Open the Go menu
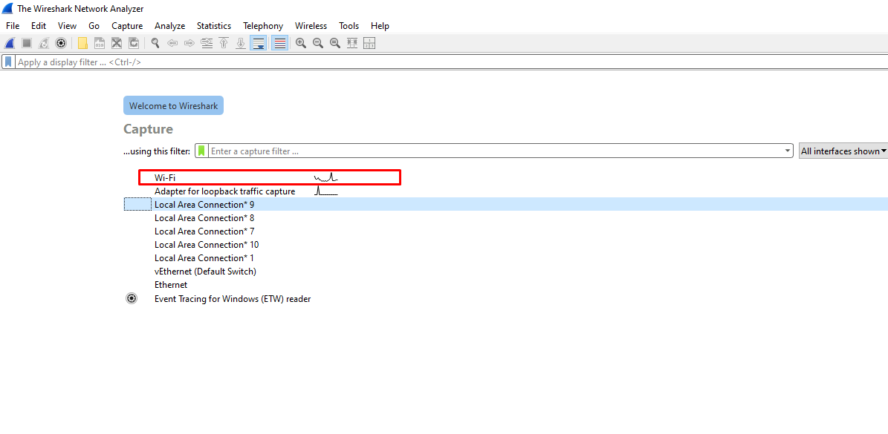 94,26
